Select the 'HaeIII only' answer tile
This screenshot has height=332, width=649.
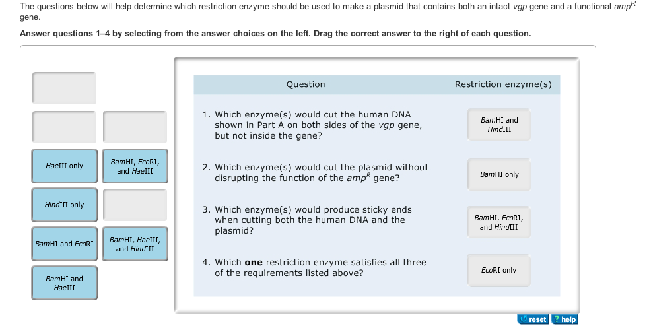(65, 166)
